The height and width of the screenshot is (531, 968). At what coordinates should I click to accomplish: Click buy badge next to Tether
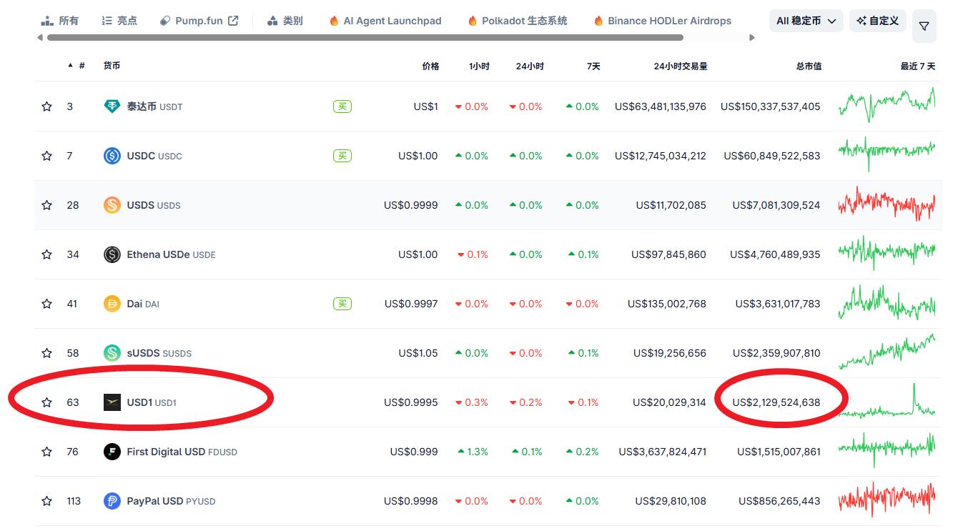pos(342,106)
